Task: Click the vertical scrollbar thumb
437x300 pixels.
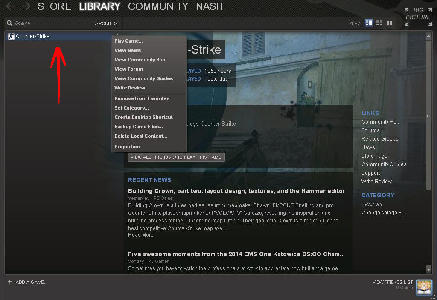Action: point(428,115)
